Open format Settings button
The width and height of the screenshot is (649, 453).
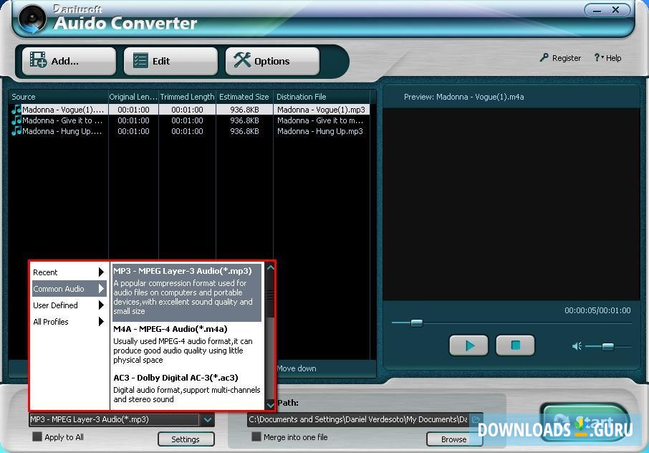click(186, 439)
